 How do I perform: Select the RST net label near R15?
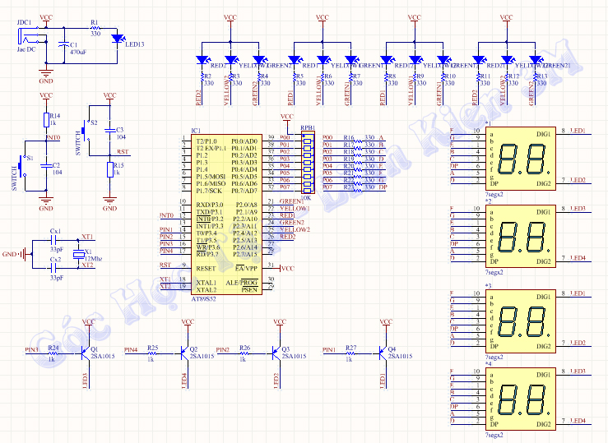point(122,151)
